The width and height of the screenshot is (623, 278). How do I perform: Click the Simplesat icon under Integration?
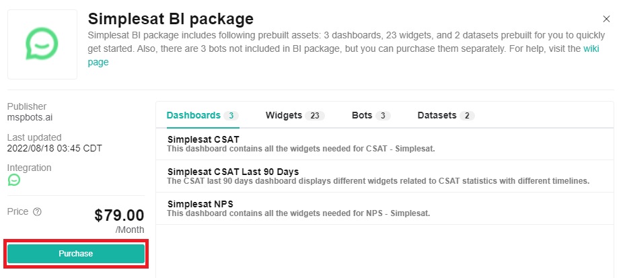coord(13,180)
